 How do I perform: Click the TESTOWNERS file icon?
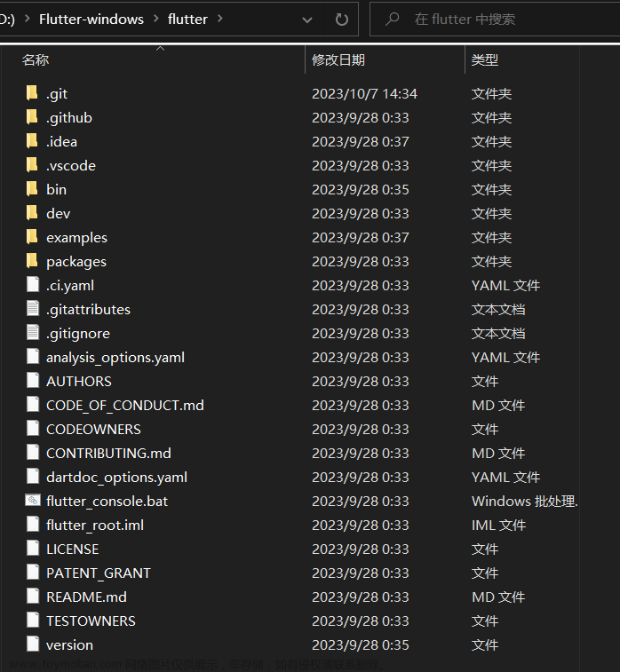point(33,621)
